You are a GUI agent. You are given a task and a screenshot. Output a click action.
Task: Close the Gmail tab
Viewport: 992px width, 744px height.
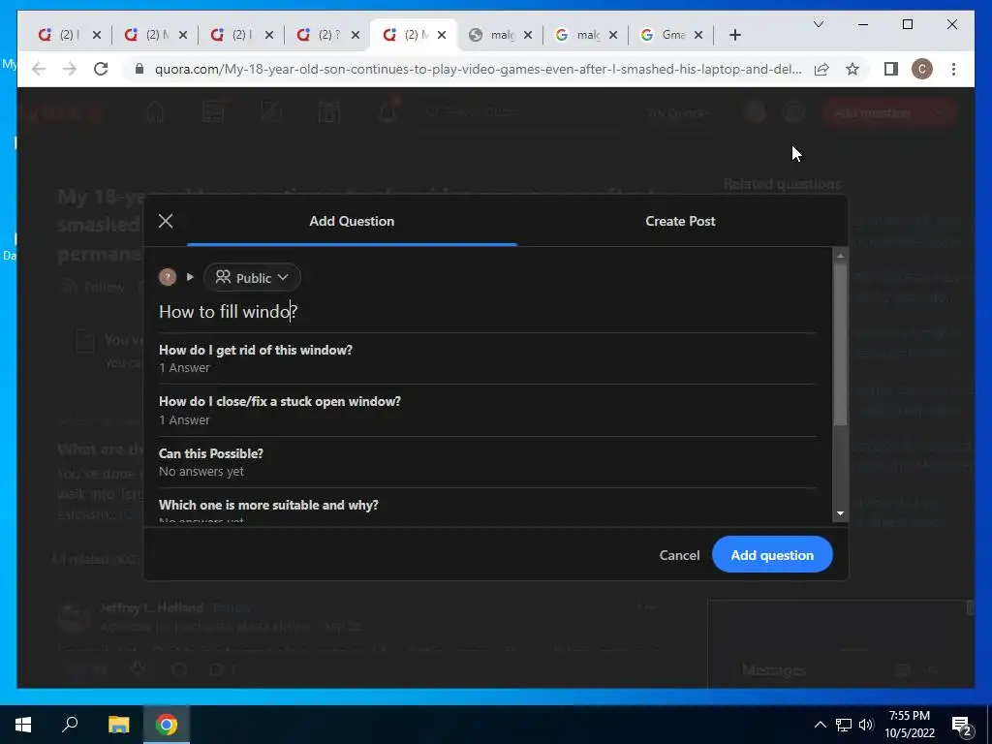click(698, 35)
